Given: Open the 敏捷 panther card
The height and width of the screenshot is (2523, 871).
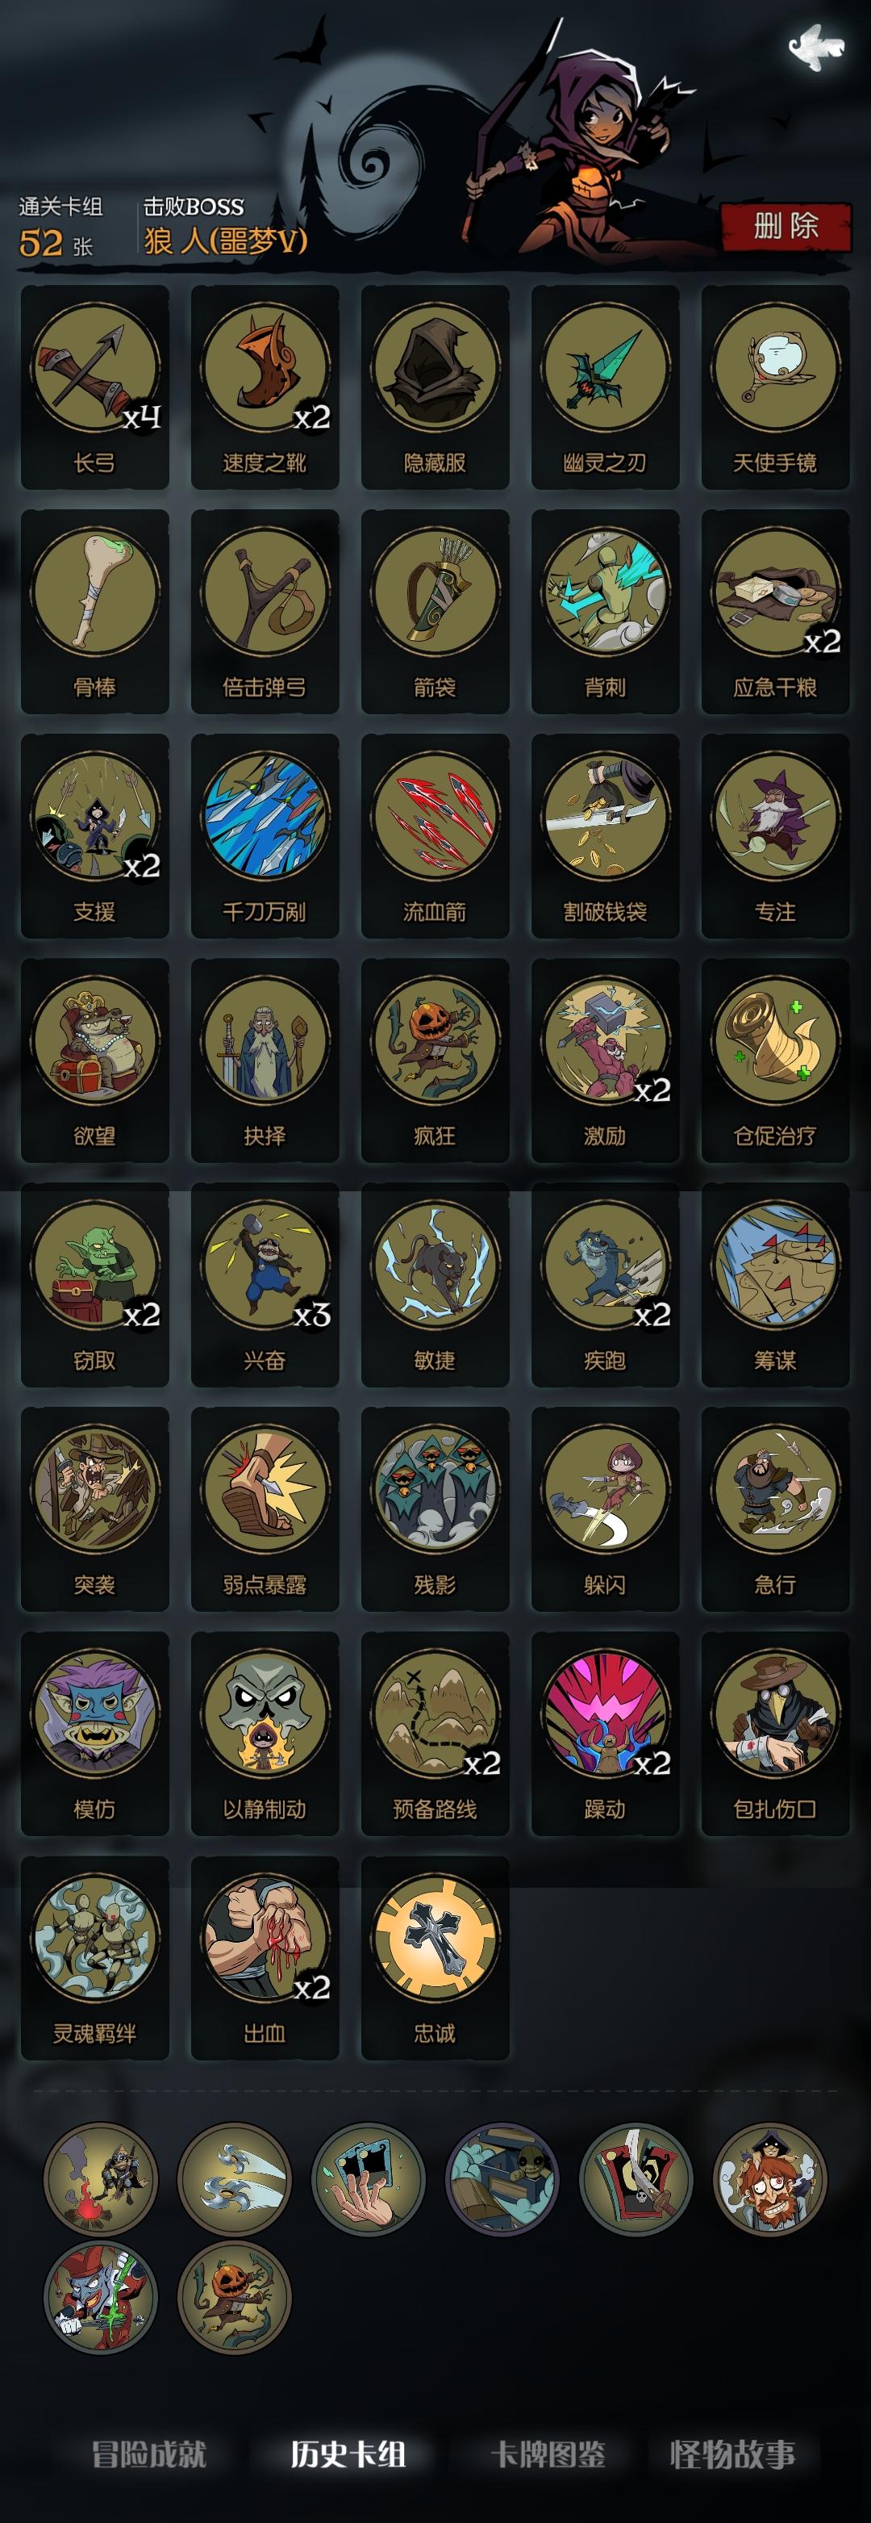Looking at the screenshot, I should (x=435, y=1285).
